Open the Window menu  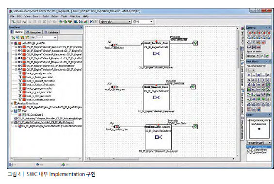(x=75, y=17)
